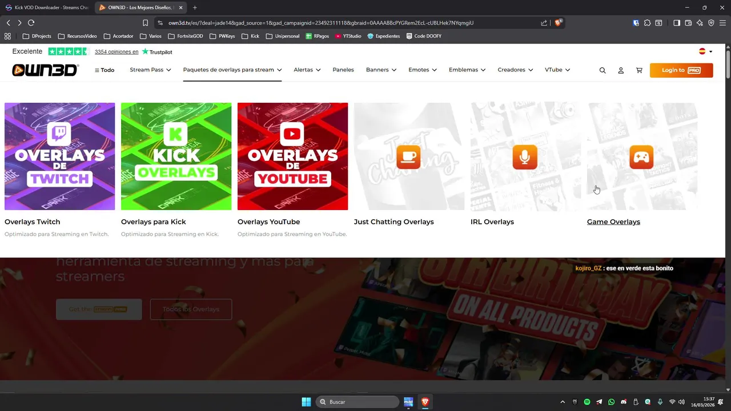731x411 pixels.
Task: Open the Windows Start button
Action: click(306, 402)
